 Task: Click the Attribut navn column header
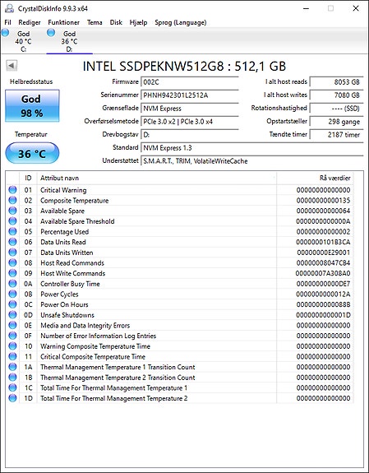click(157, 178)
